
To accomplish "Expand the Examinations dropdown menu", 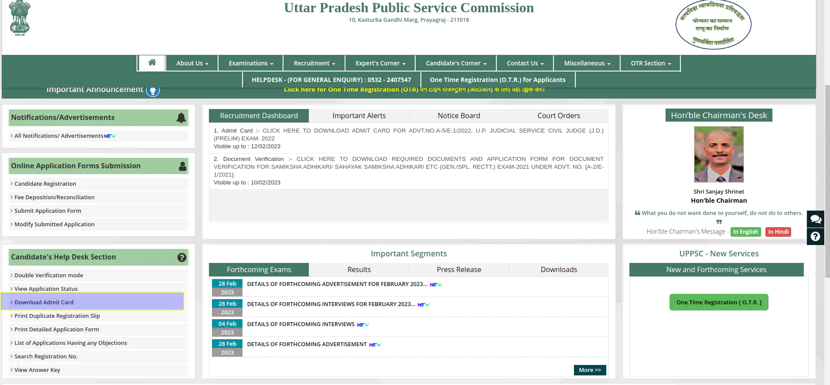I will coord(251,63).
